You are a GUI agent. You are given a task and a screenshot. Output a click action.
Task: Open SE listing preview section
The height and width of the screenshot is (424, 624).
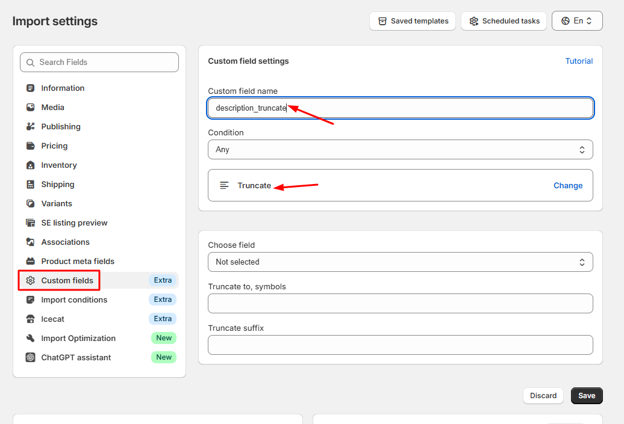point(75,223)
